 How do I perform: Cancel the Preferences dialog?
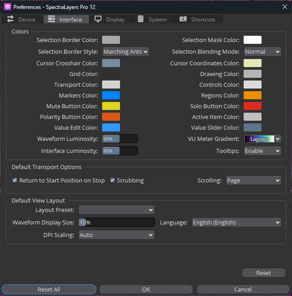pos(243,289)
